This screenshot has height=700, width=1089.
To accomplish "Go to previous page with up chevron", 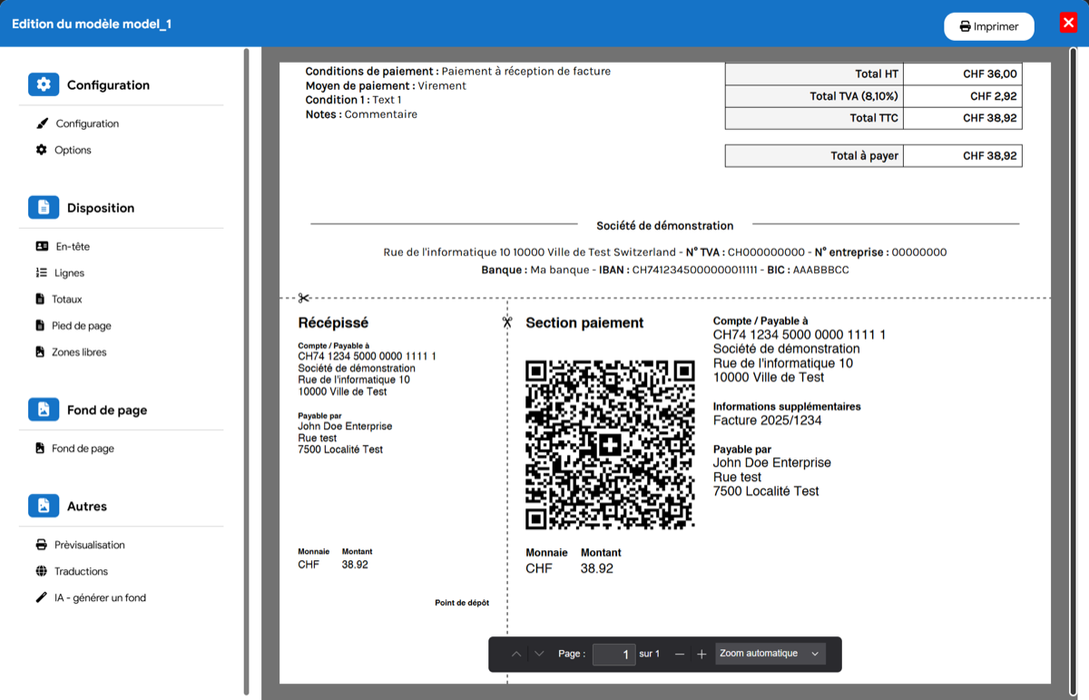I will 516,654.
